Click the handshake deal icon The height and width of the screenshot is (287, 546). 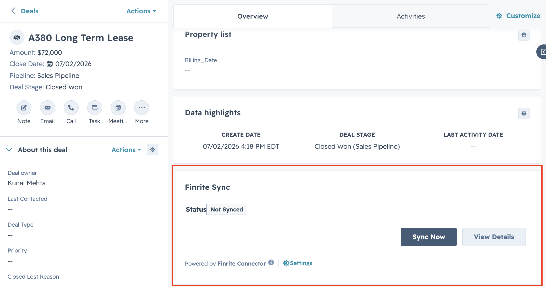[x=17, y=38]
